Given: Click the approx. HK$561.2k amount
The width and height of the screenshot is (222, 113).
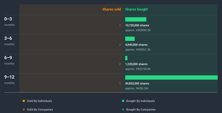Looking at the screenshot, I should pyautogui.click(x=138, y=50).
